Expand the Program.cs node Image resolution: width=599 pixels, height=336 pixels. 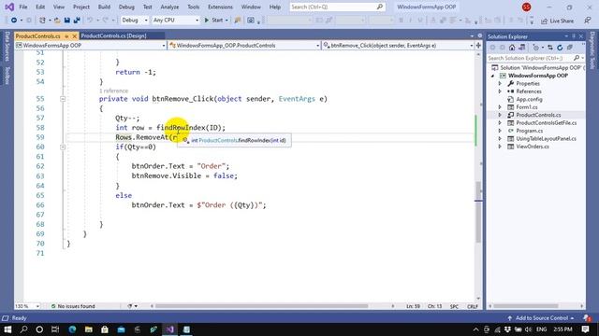(500, 131)
